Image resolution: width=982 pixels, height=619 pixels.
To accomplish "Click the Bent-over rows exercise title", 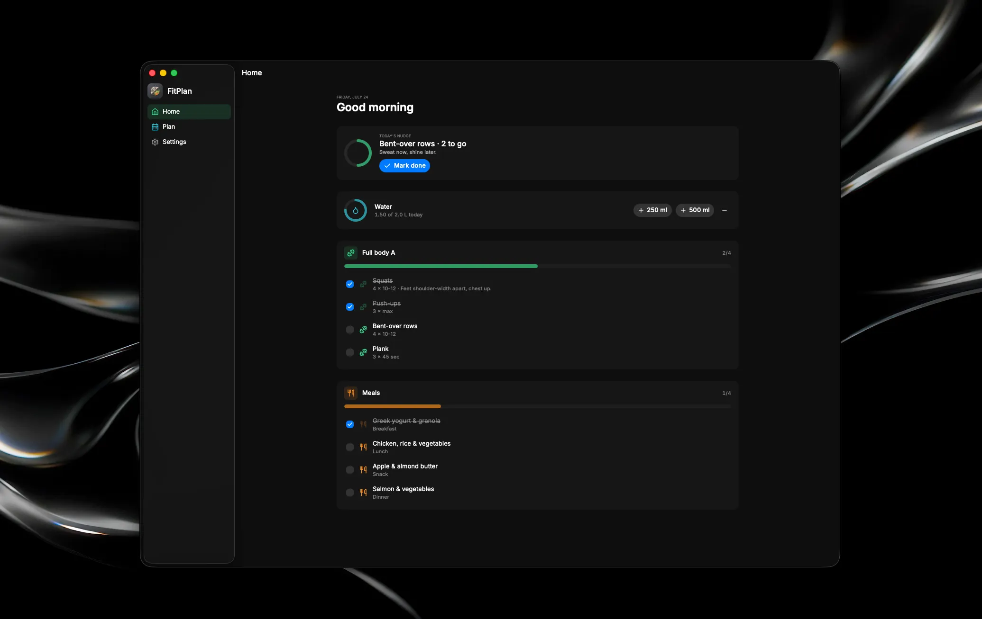I will 395,326.
